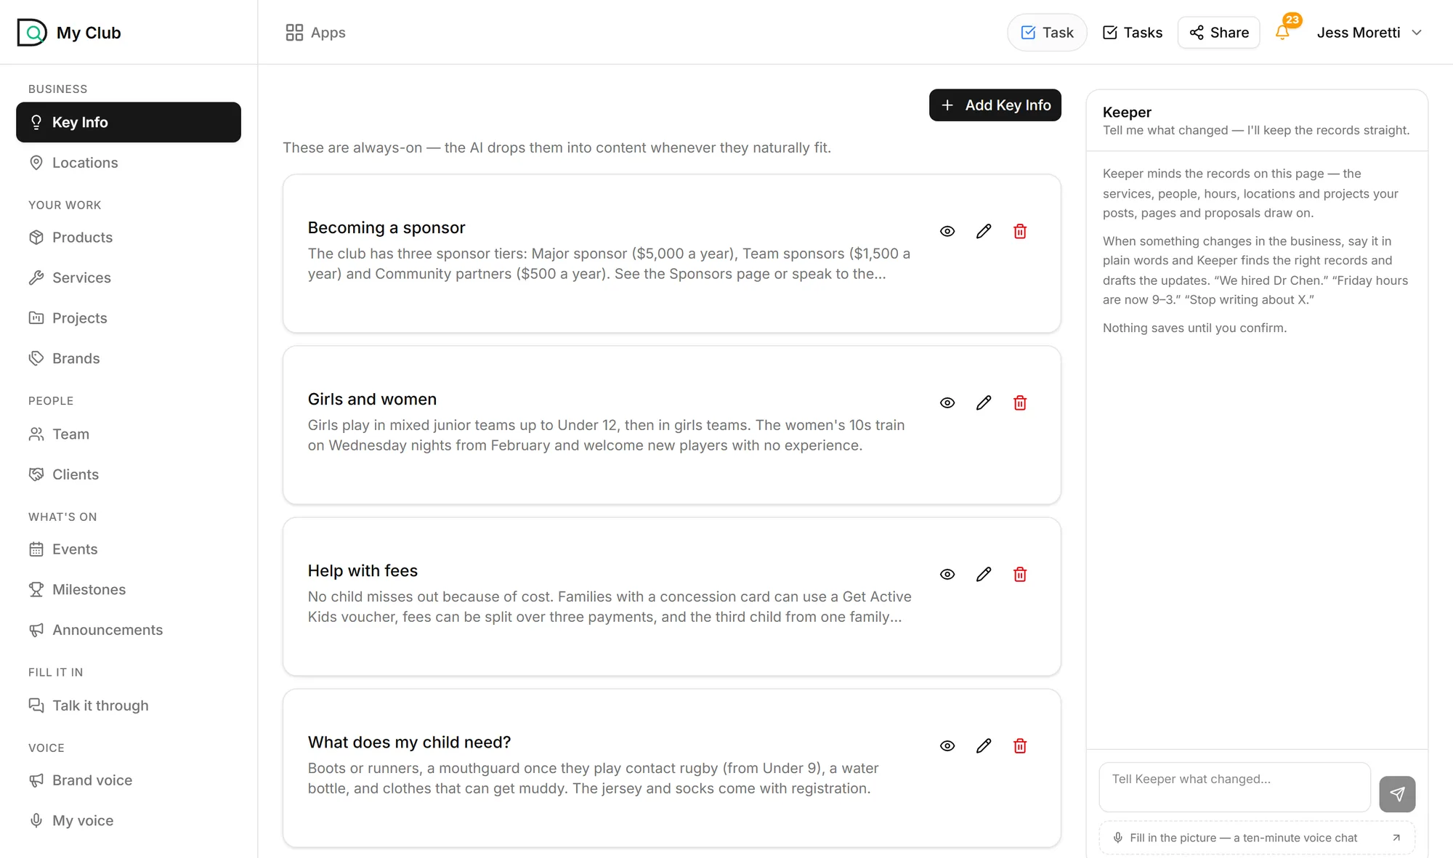1453x858 pixels.
Task: Click the arrow icon on voice chat prompt
Action: [x=1396, y=838]
